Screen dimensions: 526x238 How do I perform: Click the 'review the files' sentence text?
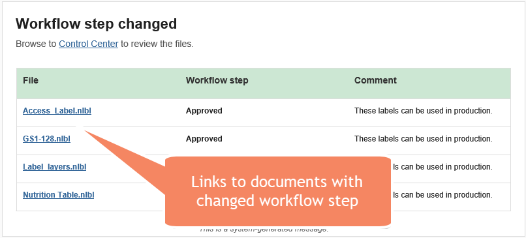pyautogui.click(x=104, y=44)
